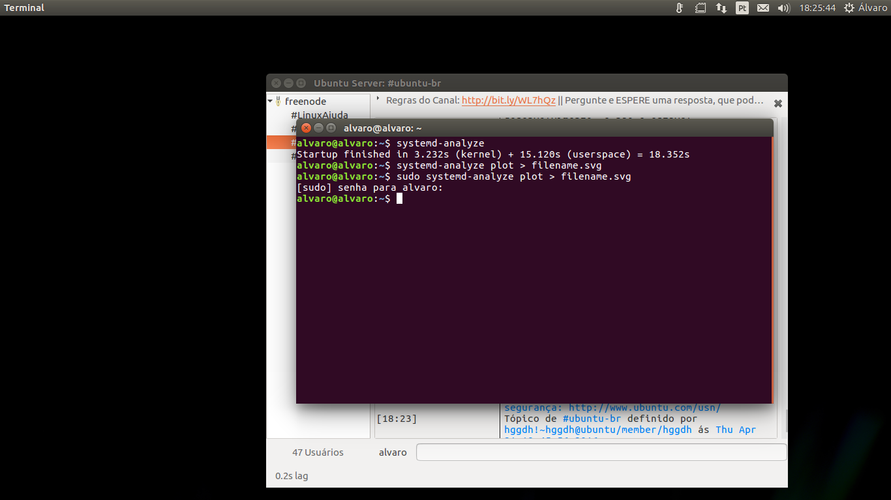Minimize the Ubuntu Server IRC window
The image size is (891, 500).
[288, 83]
